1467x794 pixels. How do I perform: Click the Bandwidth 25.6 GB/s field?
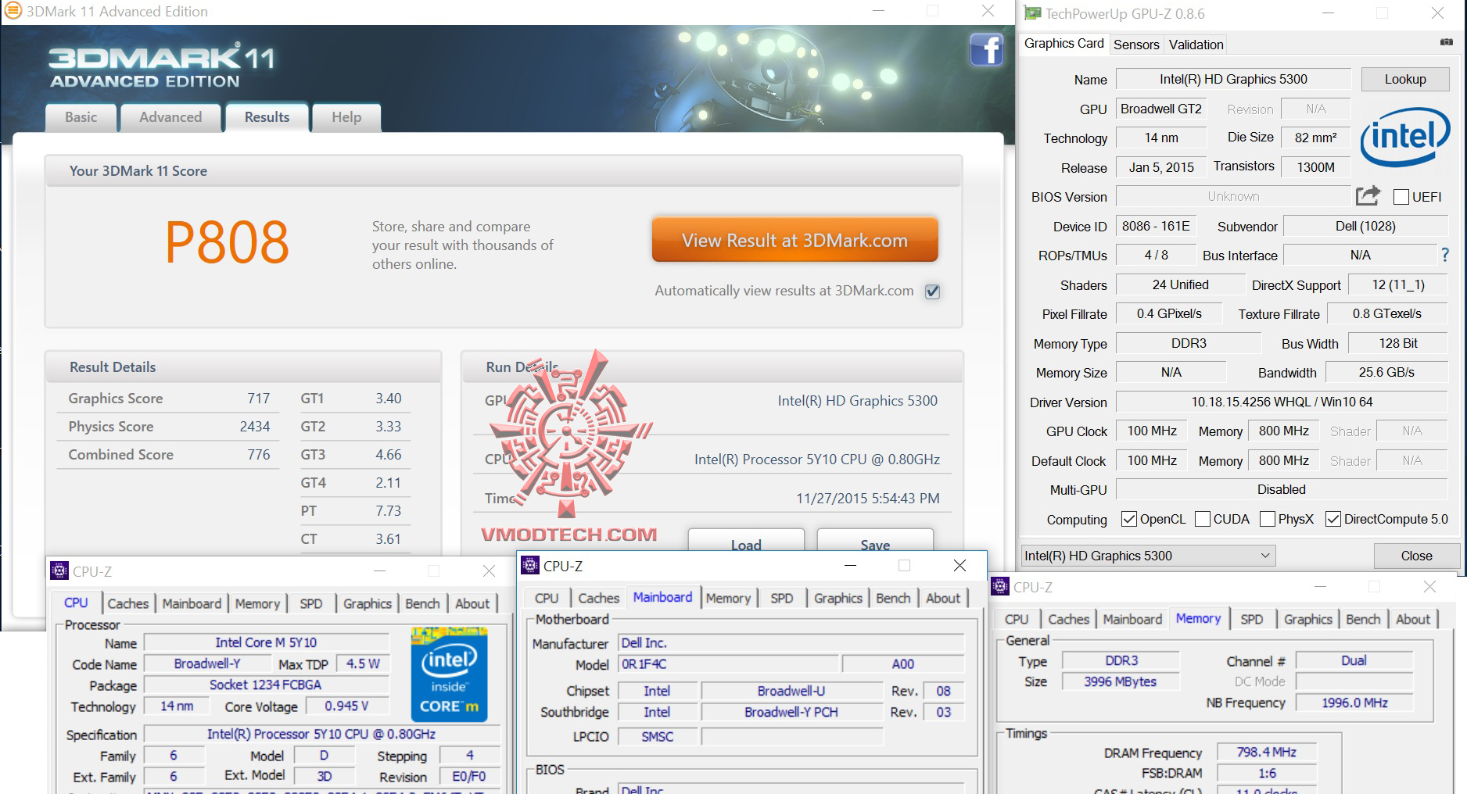[1386, 372]
